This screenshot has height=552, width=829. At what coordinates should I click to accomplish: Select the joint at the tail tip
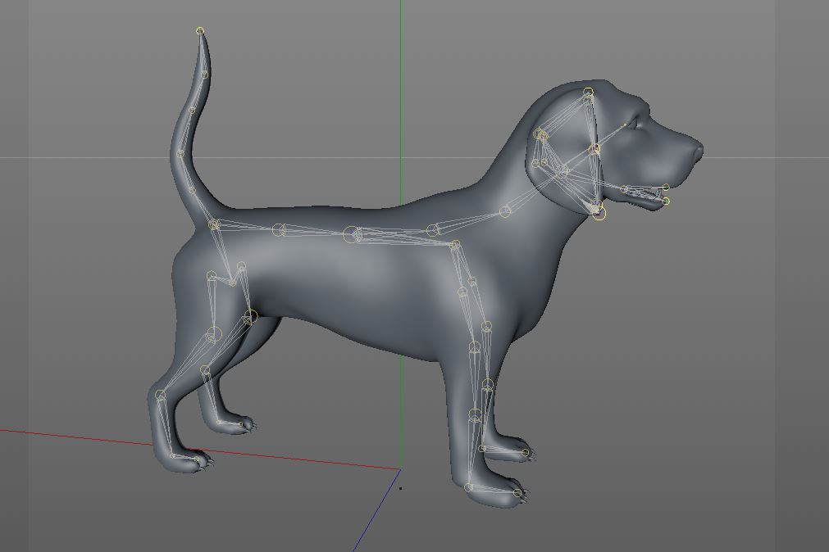coord(200,30)
